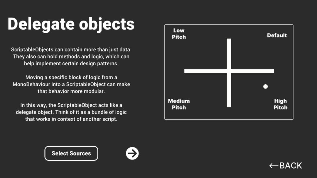
Task: Click the white dot on the pitch pad
Action: tap(266, 86)
